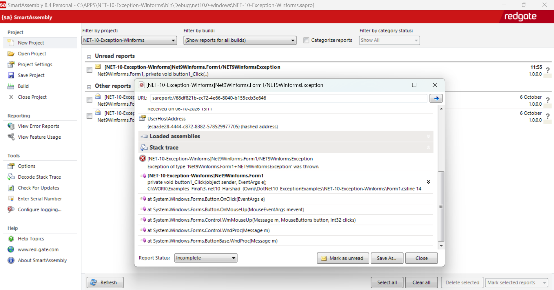Click the Save As... button
The image size is (554, 290).
pos(387,258)
